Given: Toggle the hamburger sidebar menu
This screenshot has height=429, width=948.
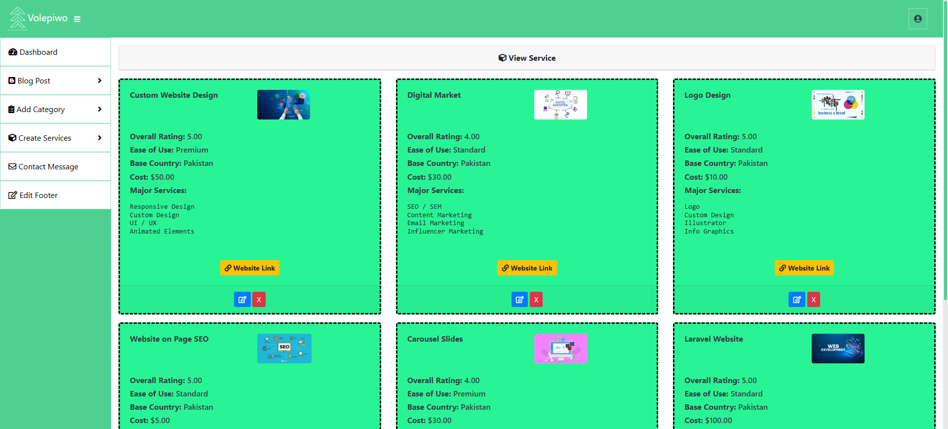Looking at the screenshot, I should click(x=77, y=19).
